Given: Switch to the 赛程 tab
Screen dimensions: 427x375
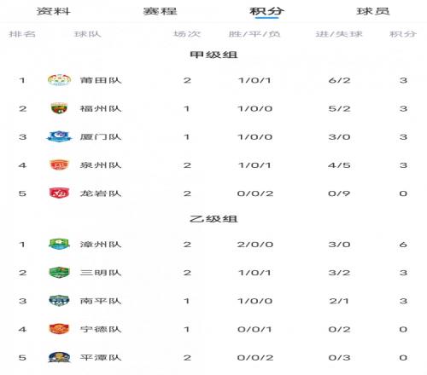Looking at the screenshot, I should tap(160, 11).
